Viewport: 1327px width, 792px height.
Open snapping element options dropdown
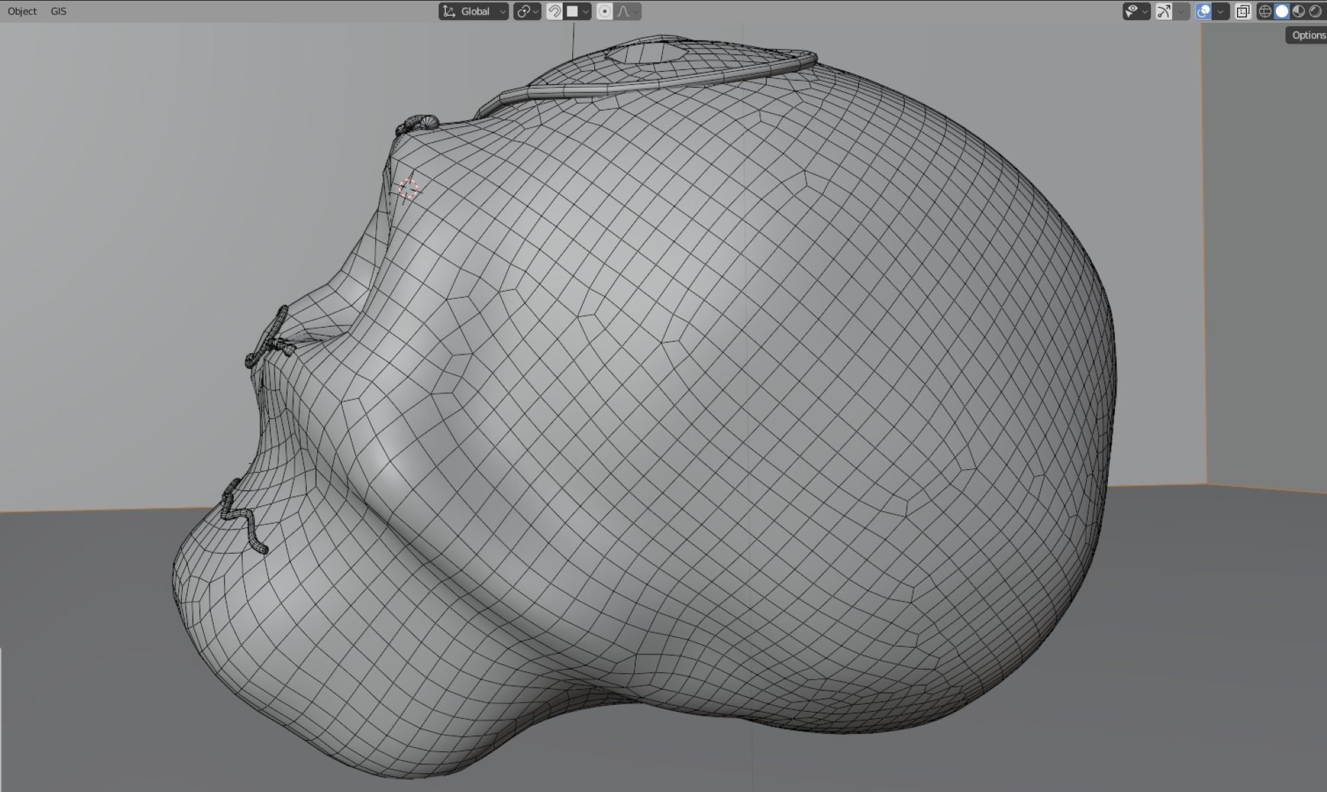(x=578, y=11)
